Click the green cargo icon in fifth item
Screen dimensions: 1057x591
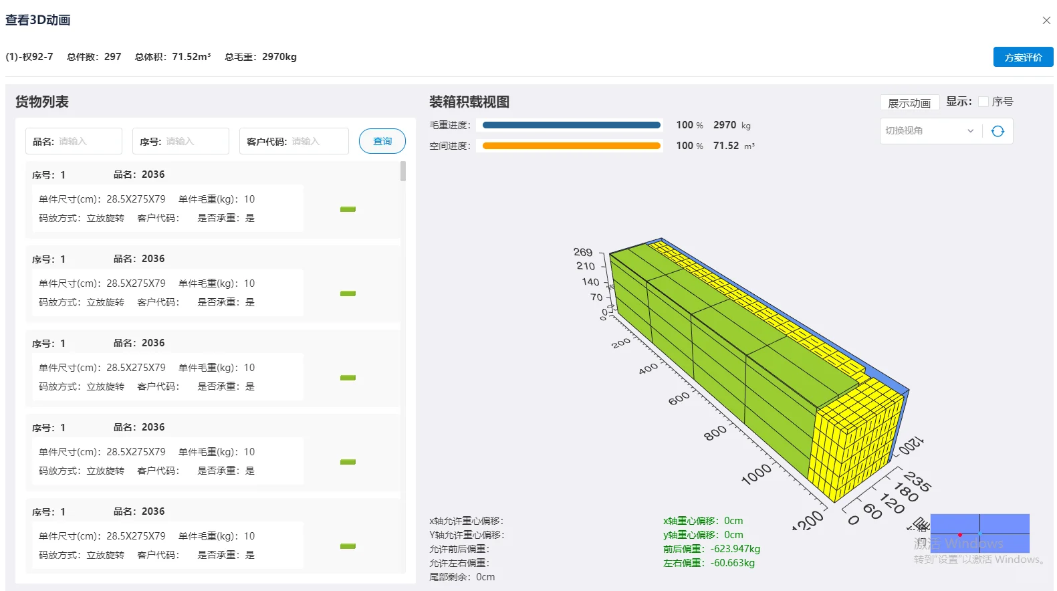coord(348,546)
